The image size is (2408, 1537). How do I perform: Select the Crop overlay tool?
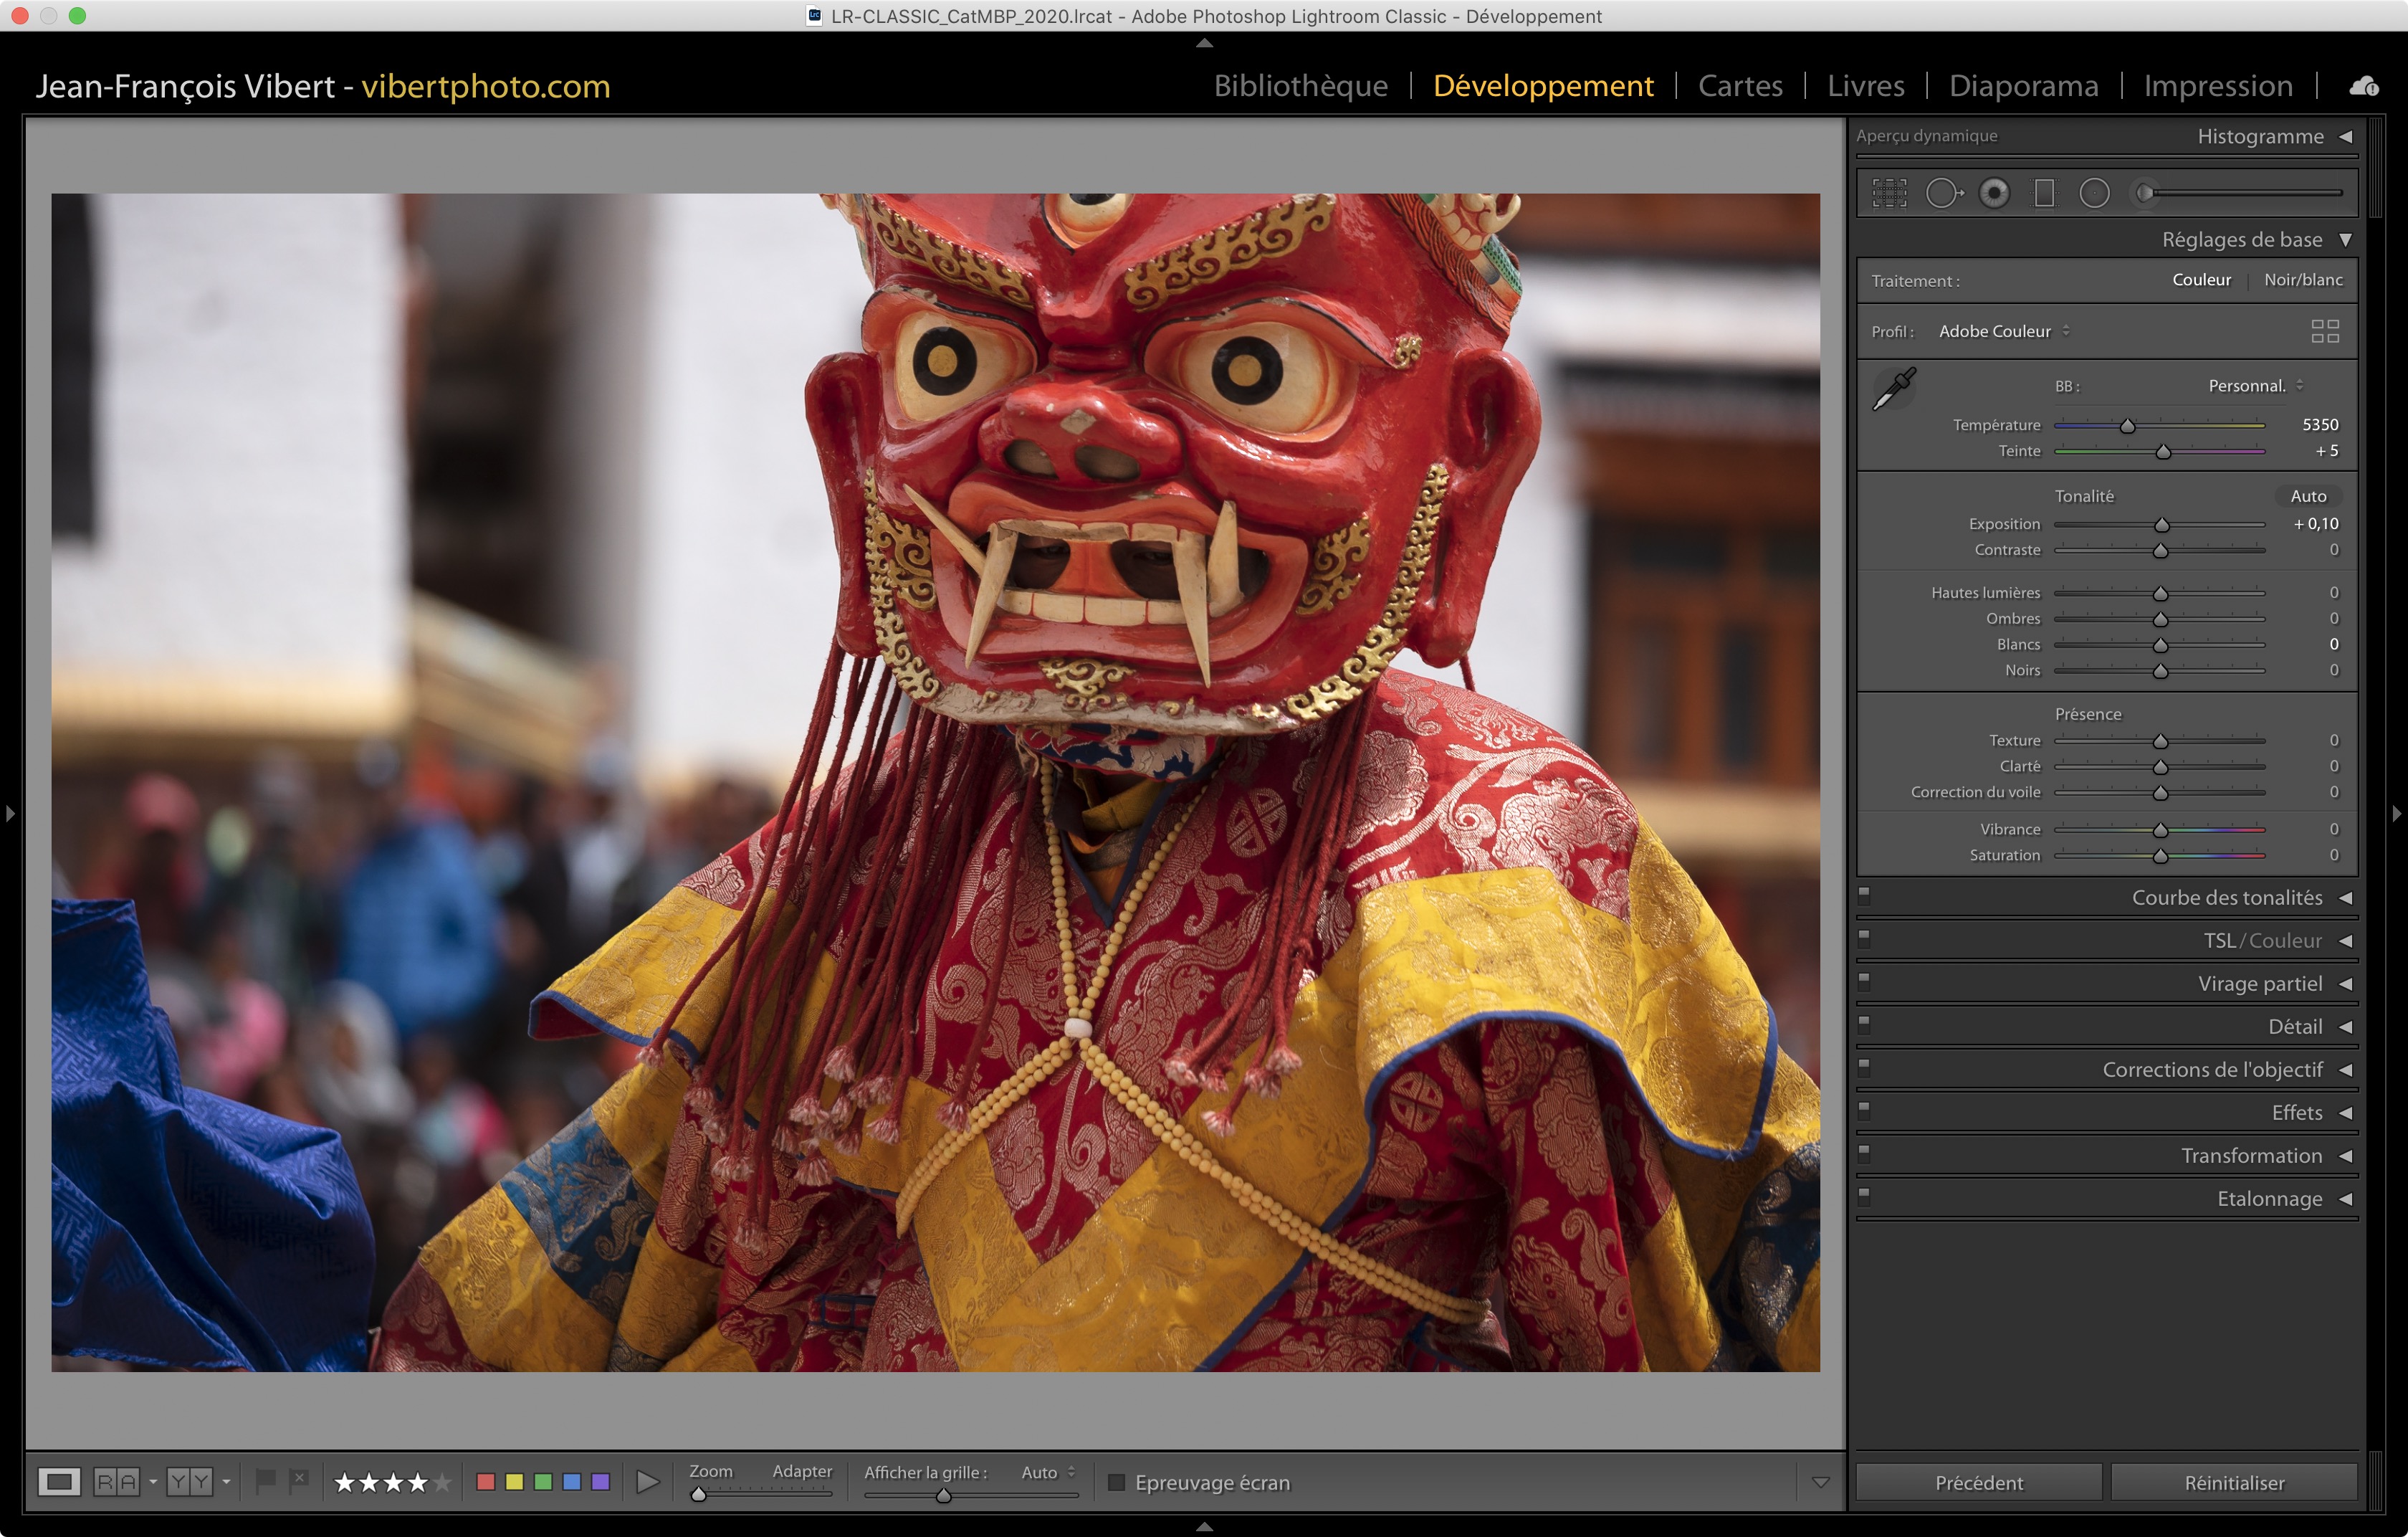(1889, 193)
